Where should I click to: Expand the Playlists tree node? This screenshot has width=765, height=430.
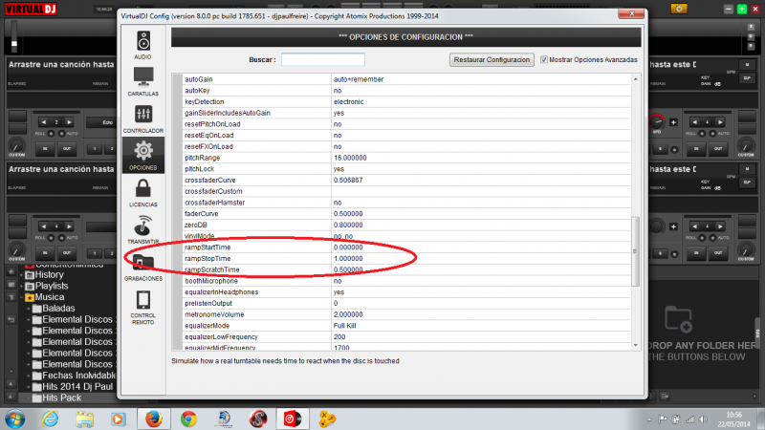[21, 286]
